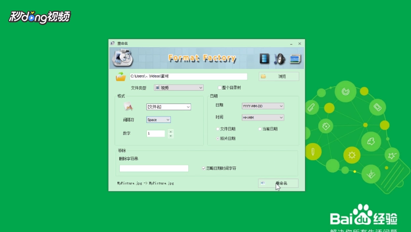Click the 删除字符串 text input field
The image size is (411, 232).
(154, 168)
